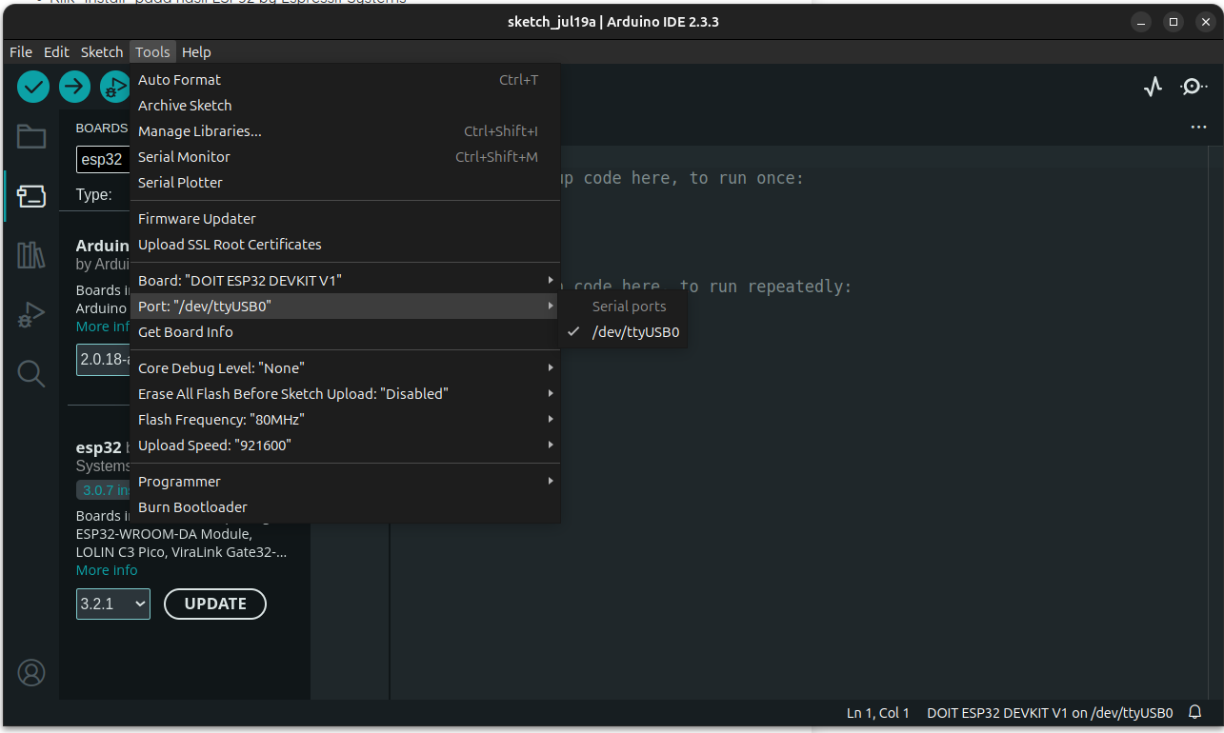The width and height of the screenshot is (1224, 733).
Task: Click the Start Debugging toolbar icon
Action: click(115, 87)
